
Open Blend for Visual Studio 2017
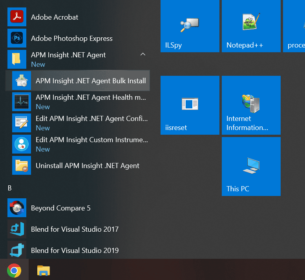point(75,229)
